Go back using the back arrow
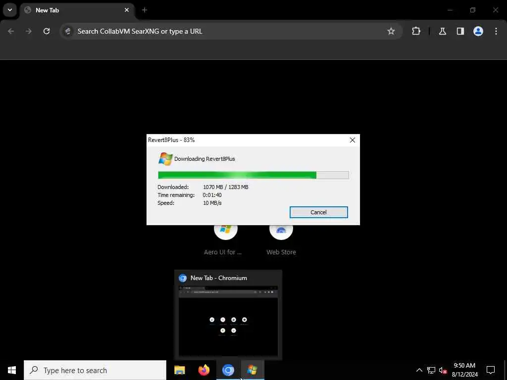507x380 pixels. tap(11, 31)
